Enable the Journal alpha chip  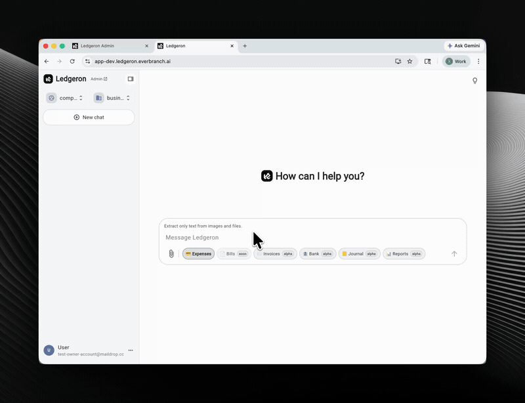359,254
